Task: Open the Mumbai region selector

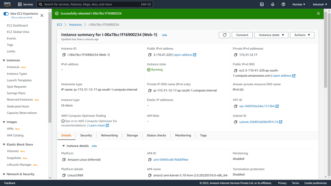Action: click(x=299, y=4)
